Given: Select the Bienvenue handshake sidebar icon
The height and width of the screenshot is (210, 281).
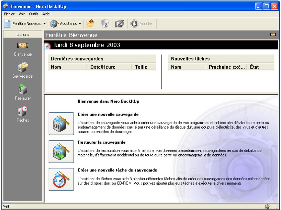Looking at the screenshot, I should coord(23,45).
